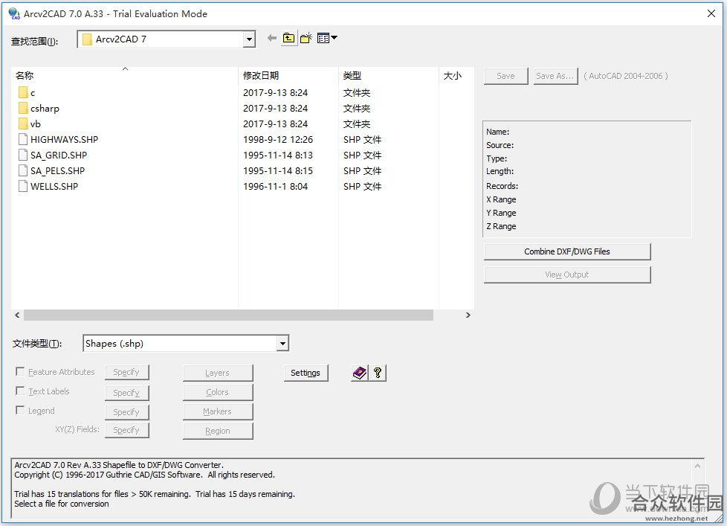Close the Arcv2CAD window
The image size is (727, 526).
tap(711, 14)
